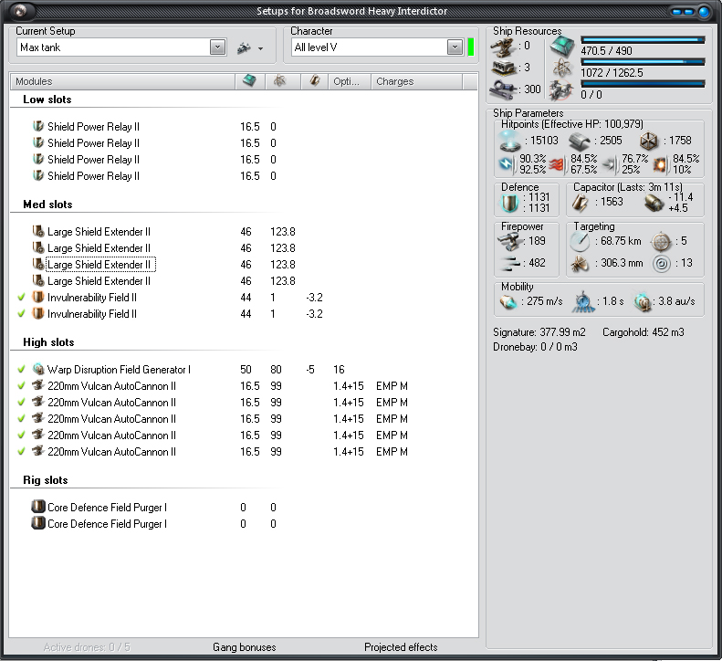Click launcher hardpoints icon in Ship Resources
722x661 pixels.
pyautogui.click(x=504, y=68)
